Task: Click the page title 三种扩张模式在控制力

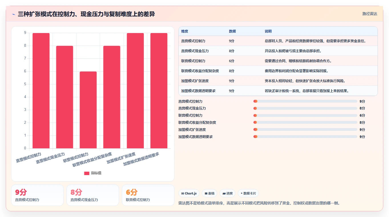Action: (86, 14)
